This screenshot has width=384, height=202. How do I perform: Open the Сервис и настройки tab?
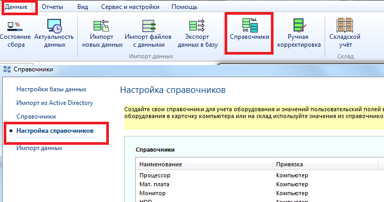pyautogui.click(x=130, y=7)
